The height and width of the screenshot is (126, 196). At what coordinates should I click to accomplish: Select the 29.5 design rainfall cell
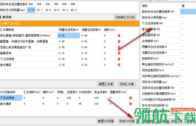[x=57, y=10]
